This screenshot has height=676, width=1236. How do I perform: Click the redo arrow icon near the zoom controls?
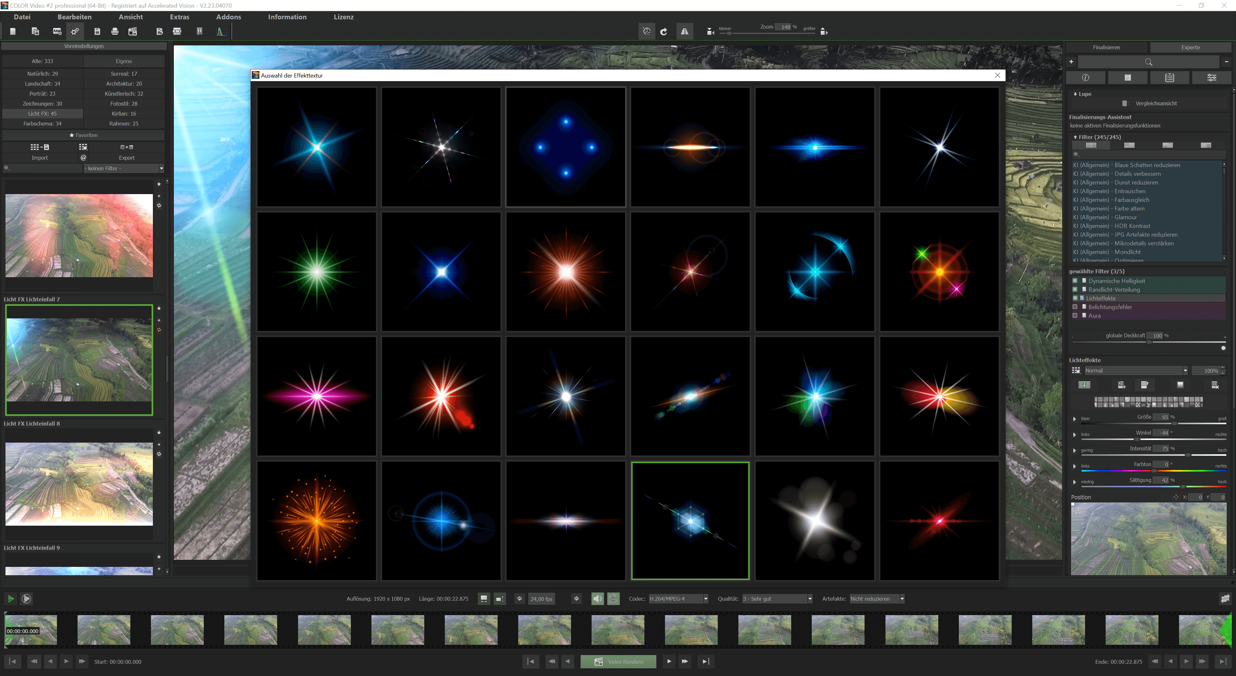coord(664,31)
